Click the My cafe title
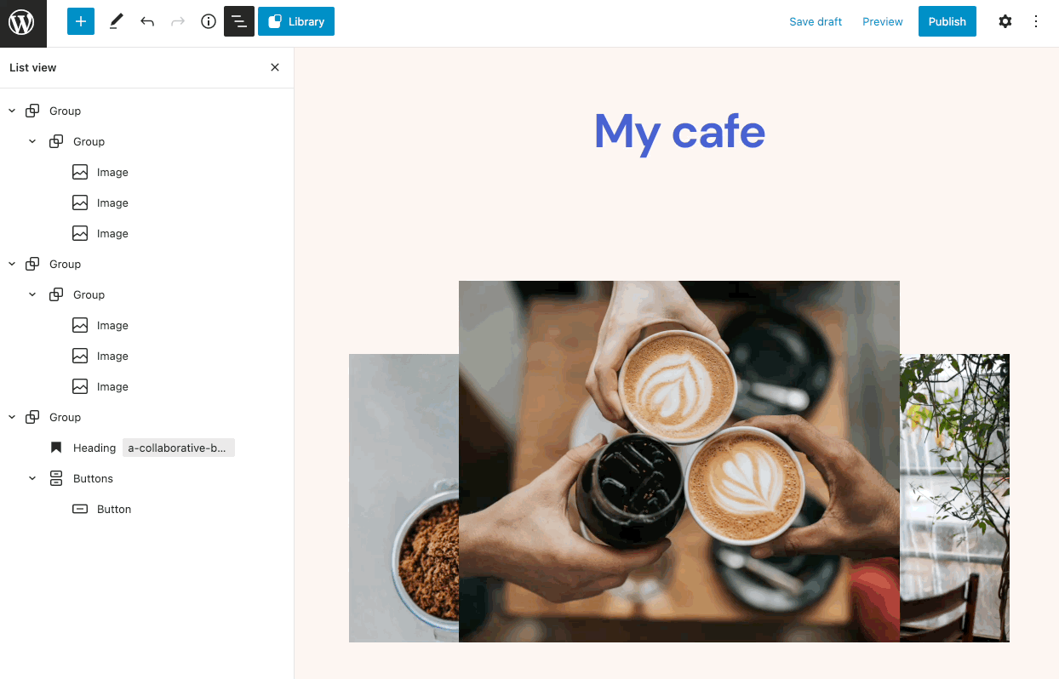Viewport: 1059px width, 679px height. pos(679,132)
